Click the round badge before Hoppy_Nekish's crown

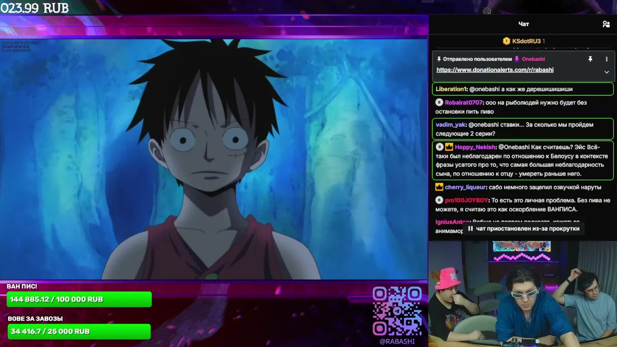(x=439, y=147)
